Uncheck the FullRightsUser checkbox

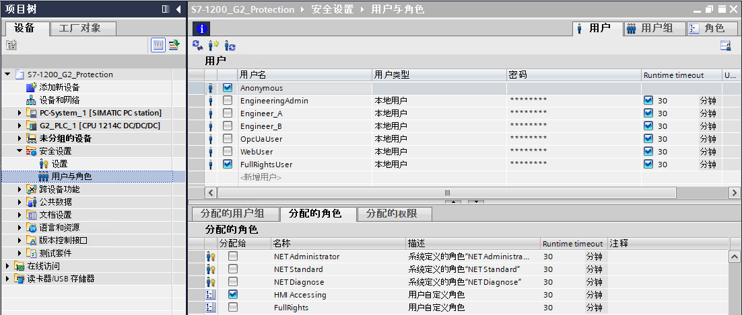[228, 164]
